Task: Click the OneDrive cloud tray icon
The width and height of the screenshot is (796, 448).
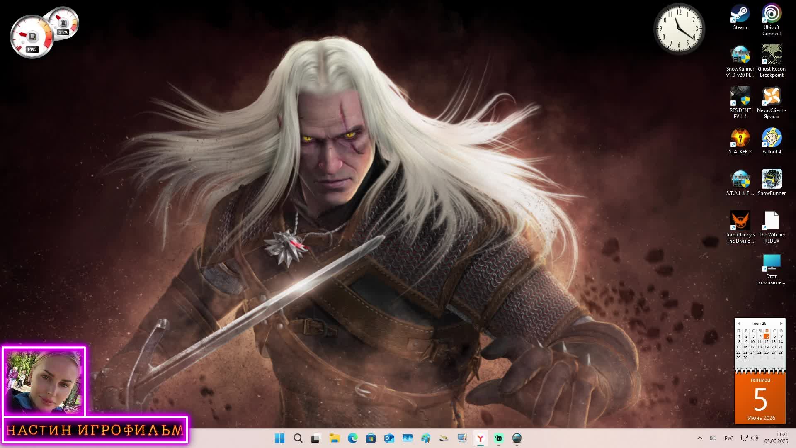Action: [713, 438]
